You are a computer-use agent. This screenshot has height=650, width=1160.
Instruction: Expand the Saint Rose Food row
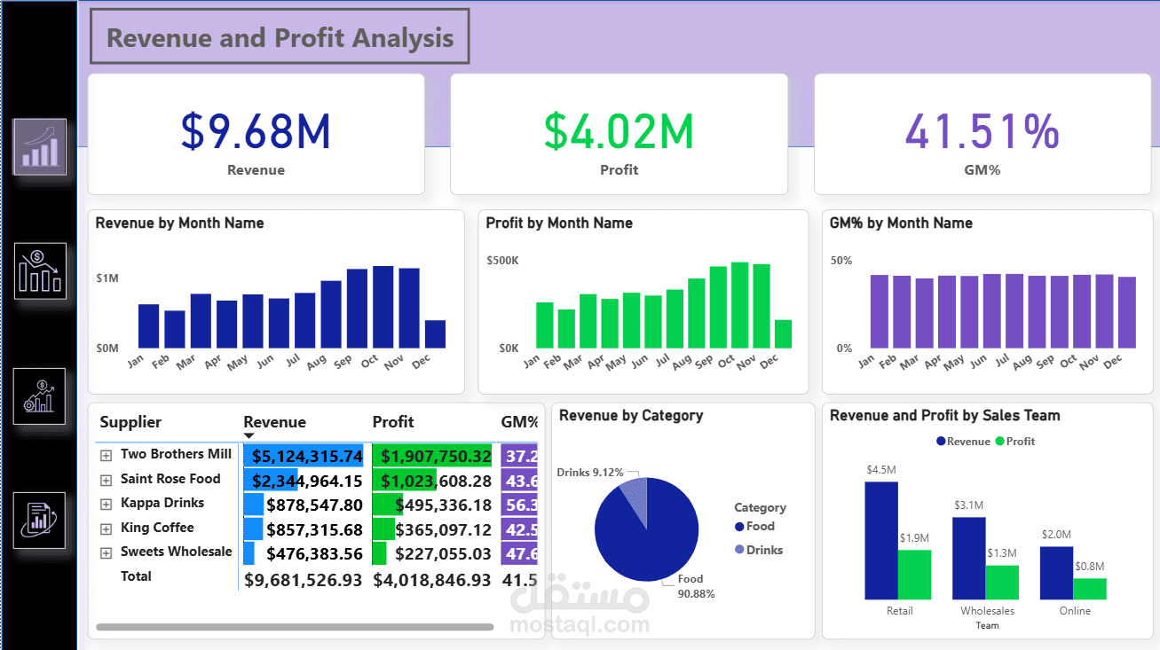click(x=106, y=478)
